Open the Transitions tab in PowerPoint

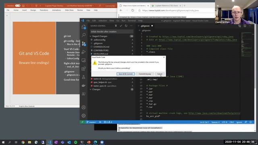coord(44,10)
